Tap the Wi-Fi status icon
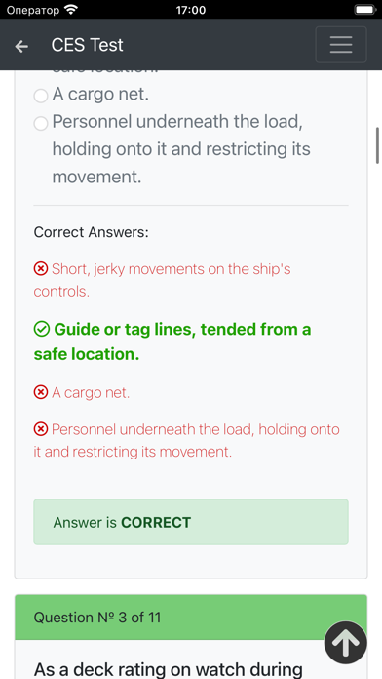Viewport: 382px width, 679px height. pyautogui.click(x=70, y=10)
